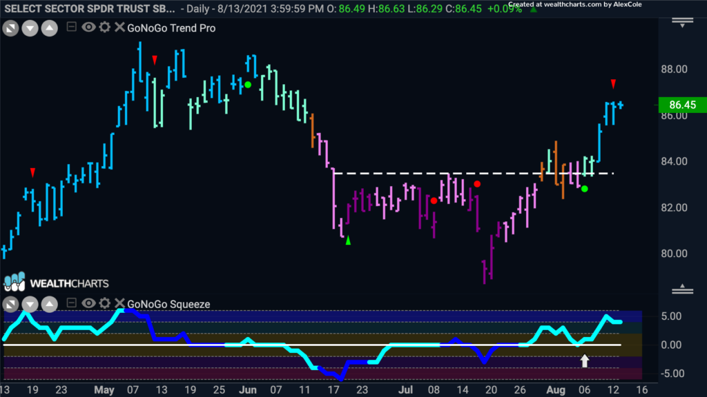The height and width of the screenshot is (397, 707).
Task: Collapse the GoNoGo Trend Pro legend box
Action: pos(71,27)
